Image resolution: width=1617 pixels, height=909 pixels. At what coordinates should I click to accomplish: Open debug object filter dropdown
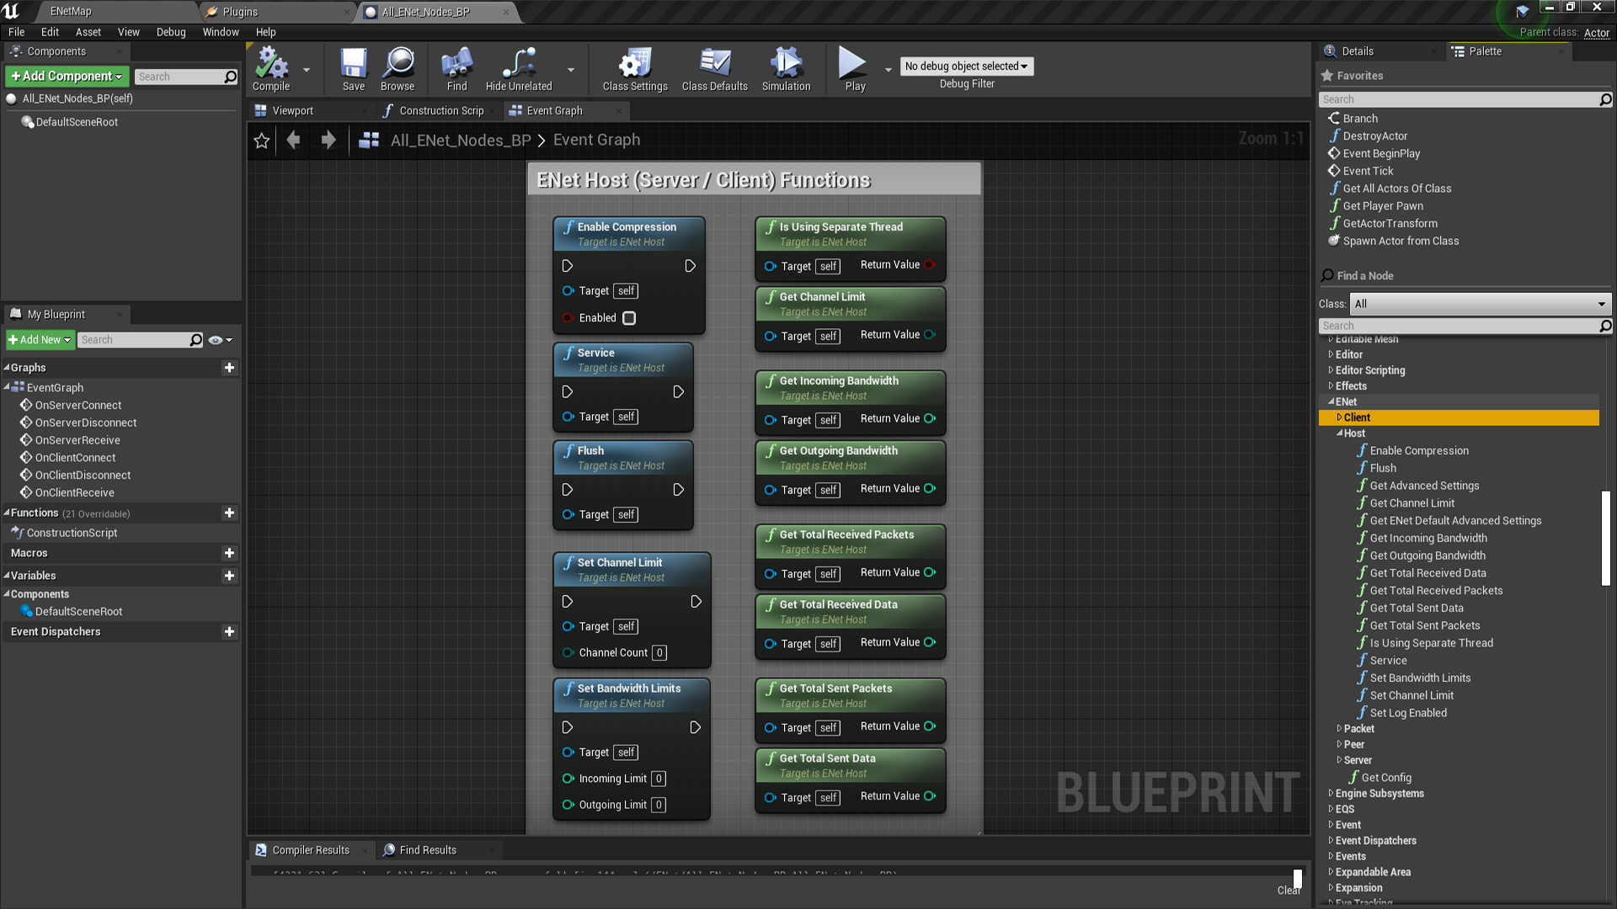point(966,66)
